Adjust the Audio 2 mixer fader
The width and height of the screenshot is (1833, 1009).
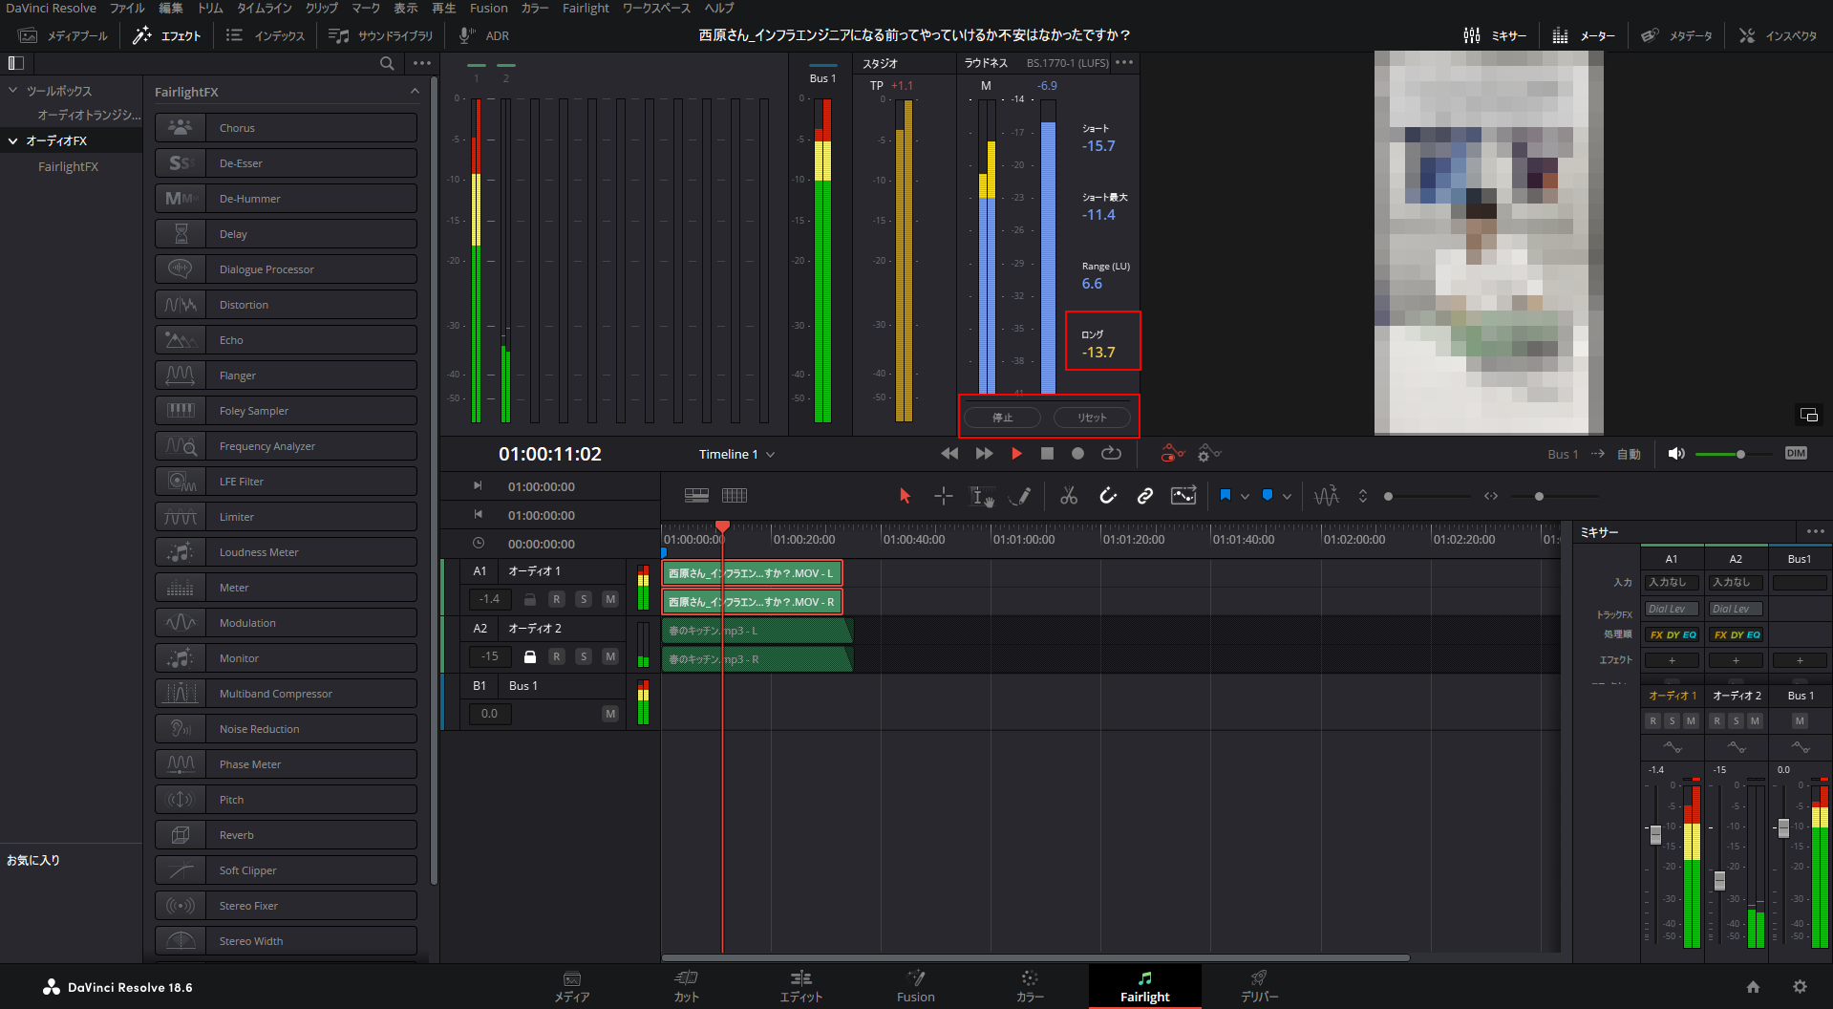pyautogui.click(x=1719, y=880)
